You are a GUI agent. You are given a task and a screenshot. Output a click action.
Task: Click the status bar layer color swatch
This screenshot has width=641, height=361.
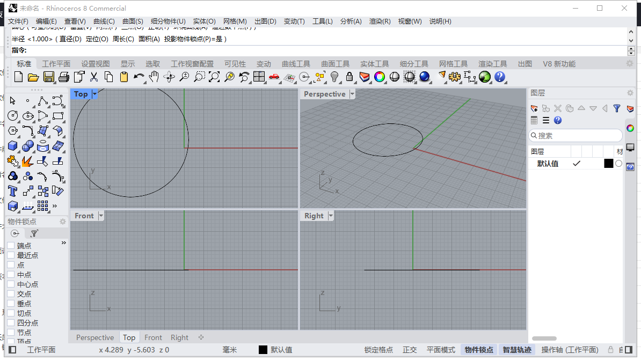[263, 350]
